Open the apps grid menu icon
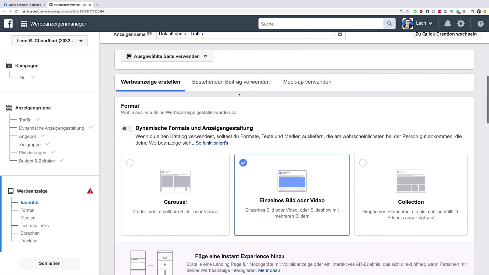Viewport: 489px width, 275px height. click(x=24, y=24)
